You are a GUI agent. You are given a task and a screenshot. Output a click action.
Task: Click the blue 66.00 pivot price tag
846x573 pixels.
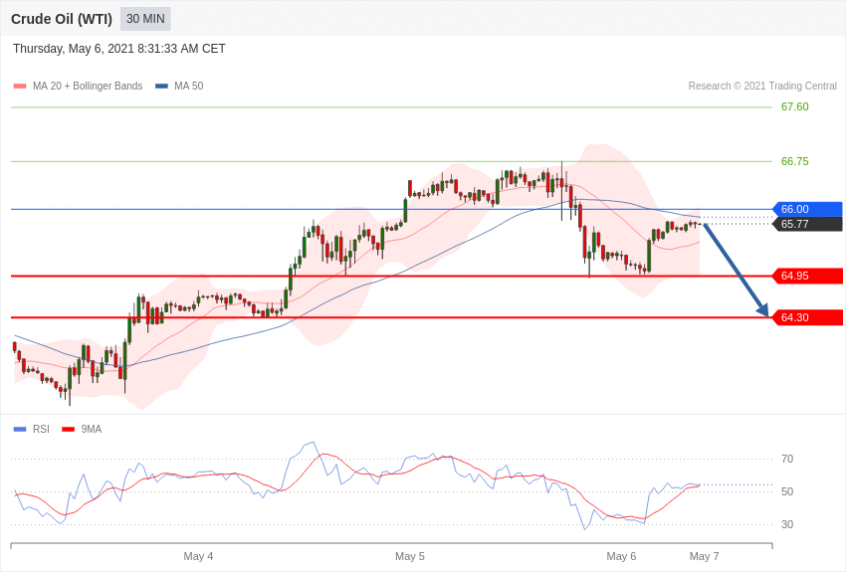[808, 209]
